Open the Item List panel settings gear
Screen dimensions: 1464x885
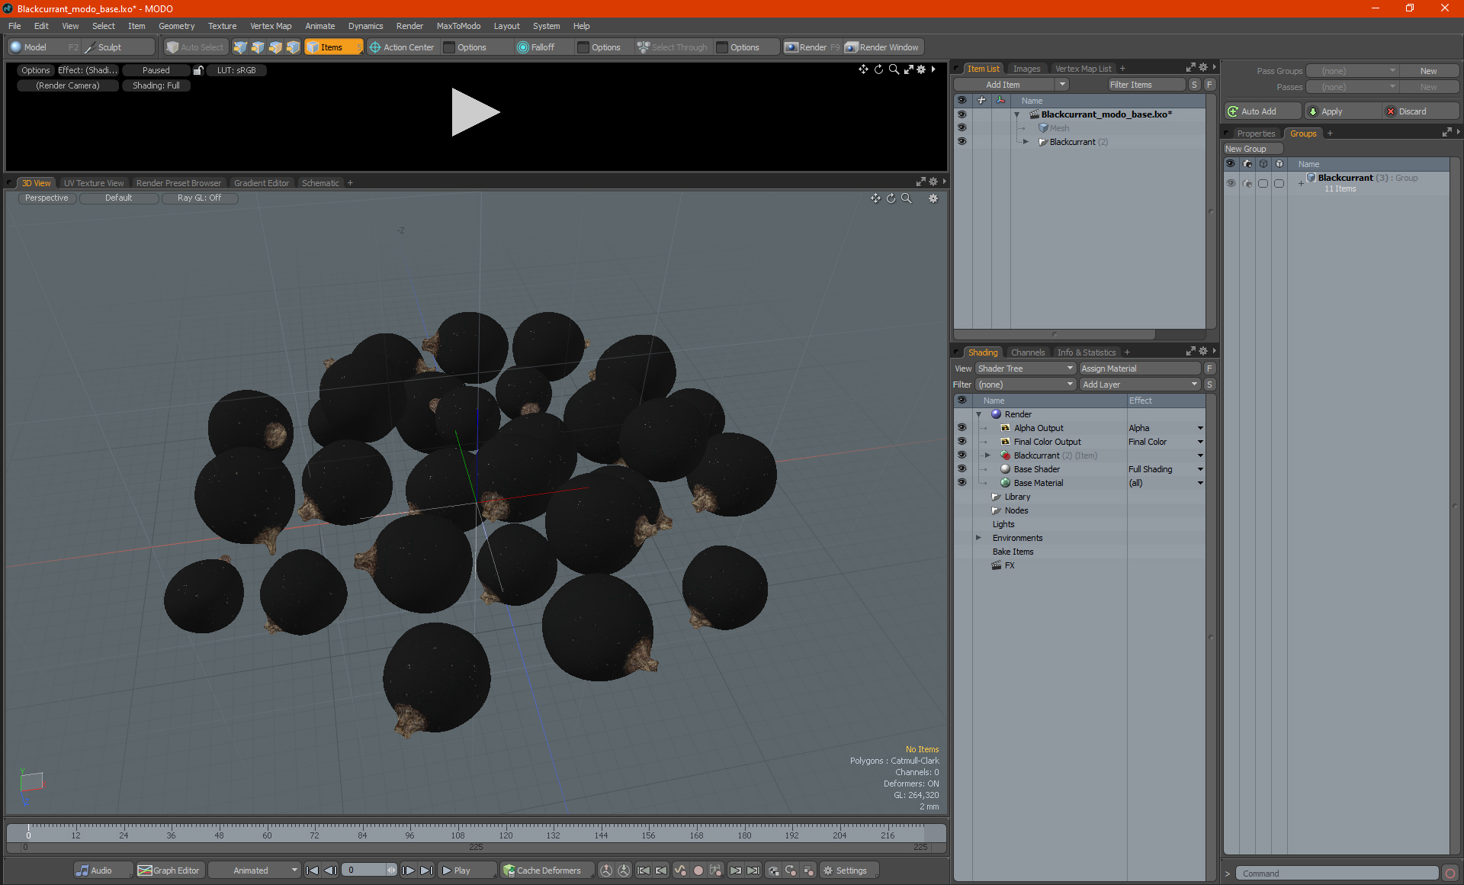point(1203,68)
